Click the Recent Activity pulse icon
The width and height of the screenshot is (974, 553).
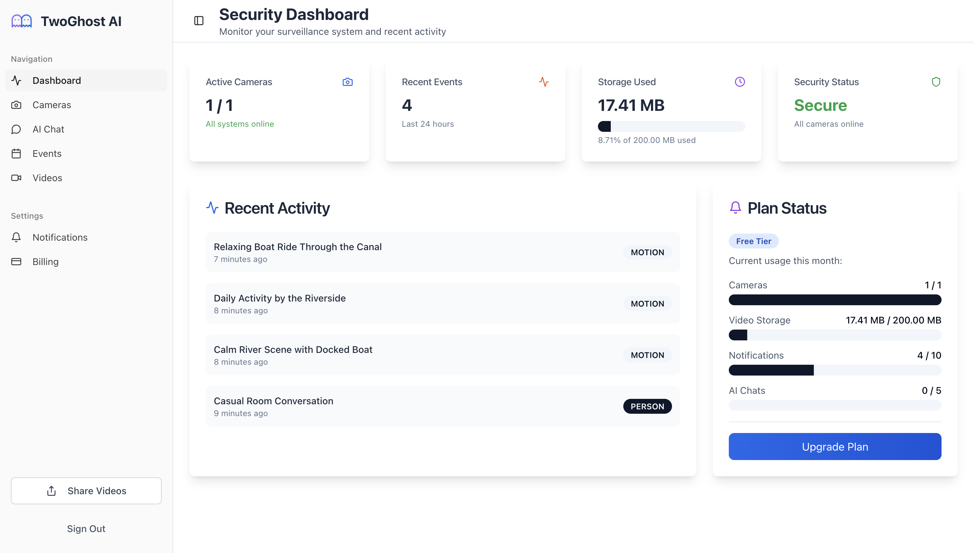click(x=212, y=208)
